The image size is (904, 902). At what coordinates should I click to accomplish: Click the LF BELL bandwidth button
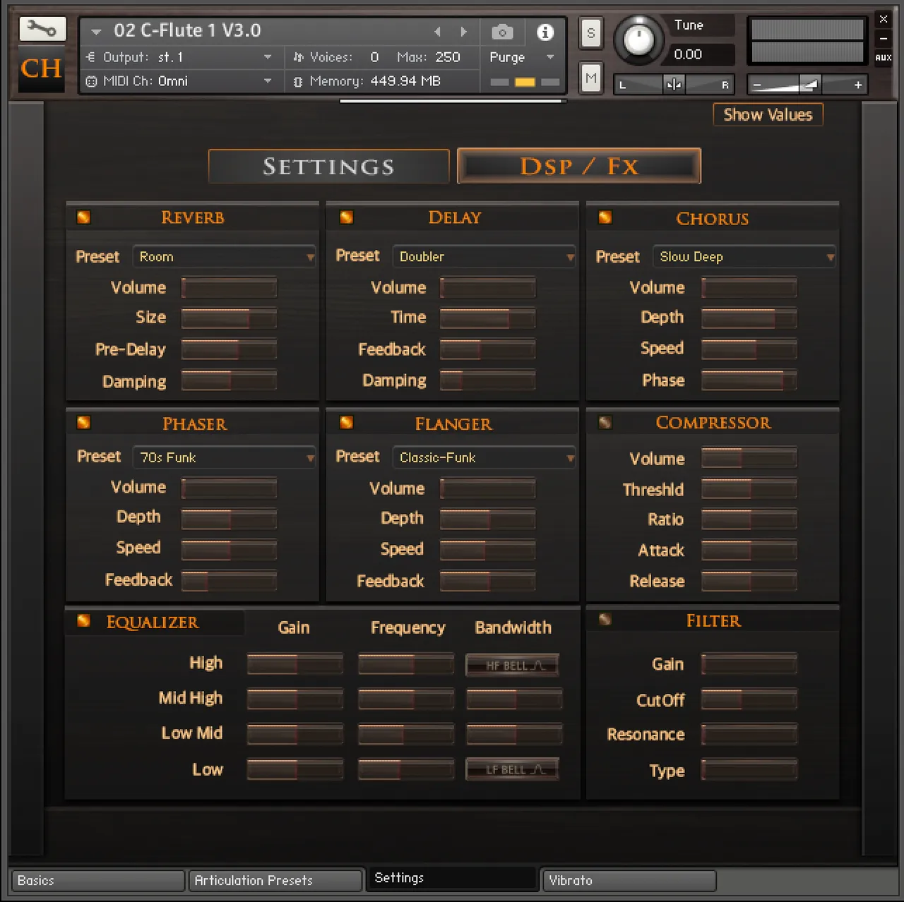point(513,769)
